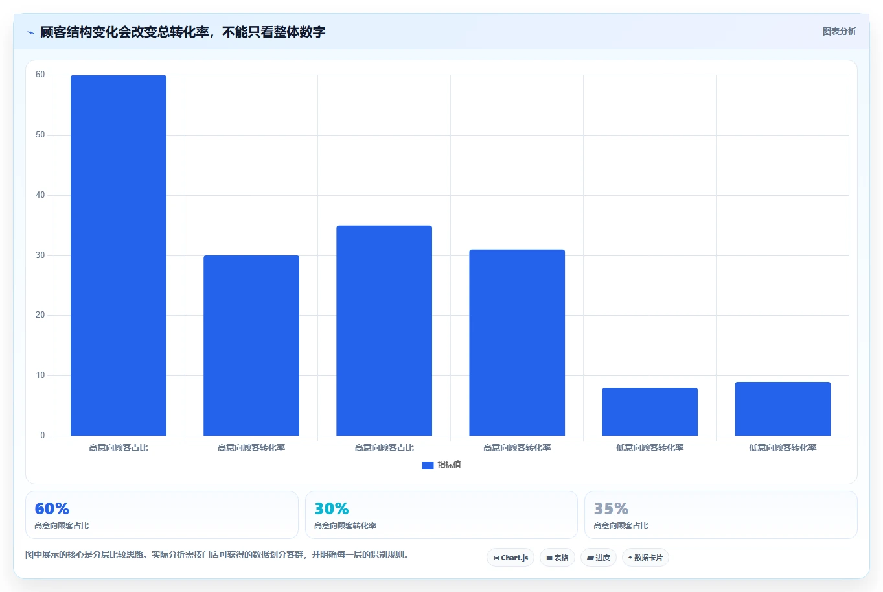Click the bar reaching value 31

click(x=517, y=342)
